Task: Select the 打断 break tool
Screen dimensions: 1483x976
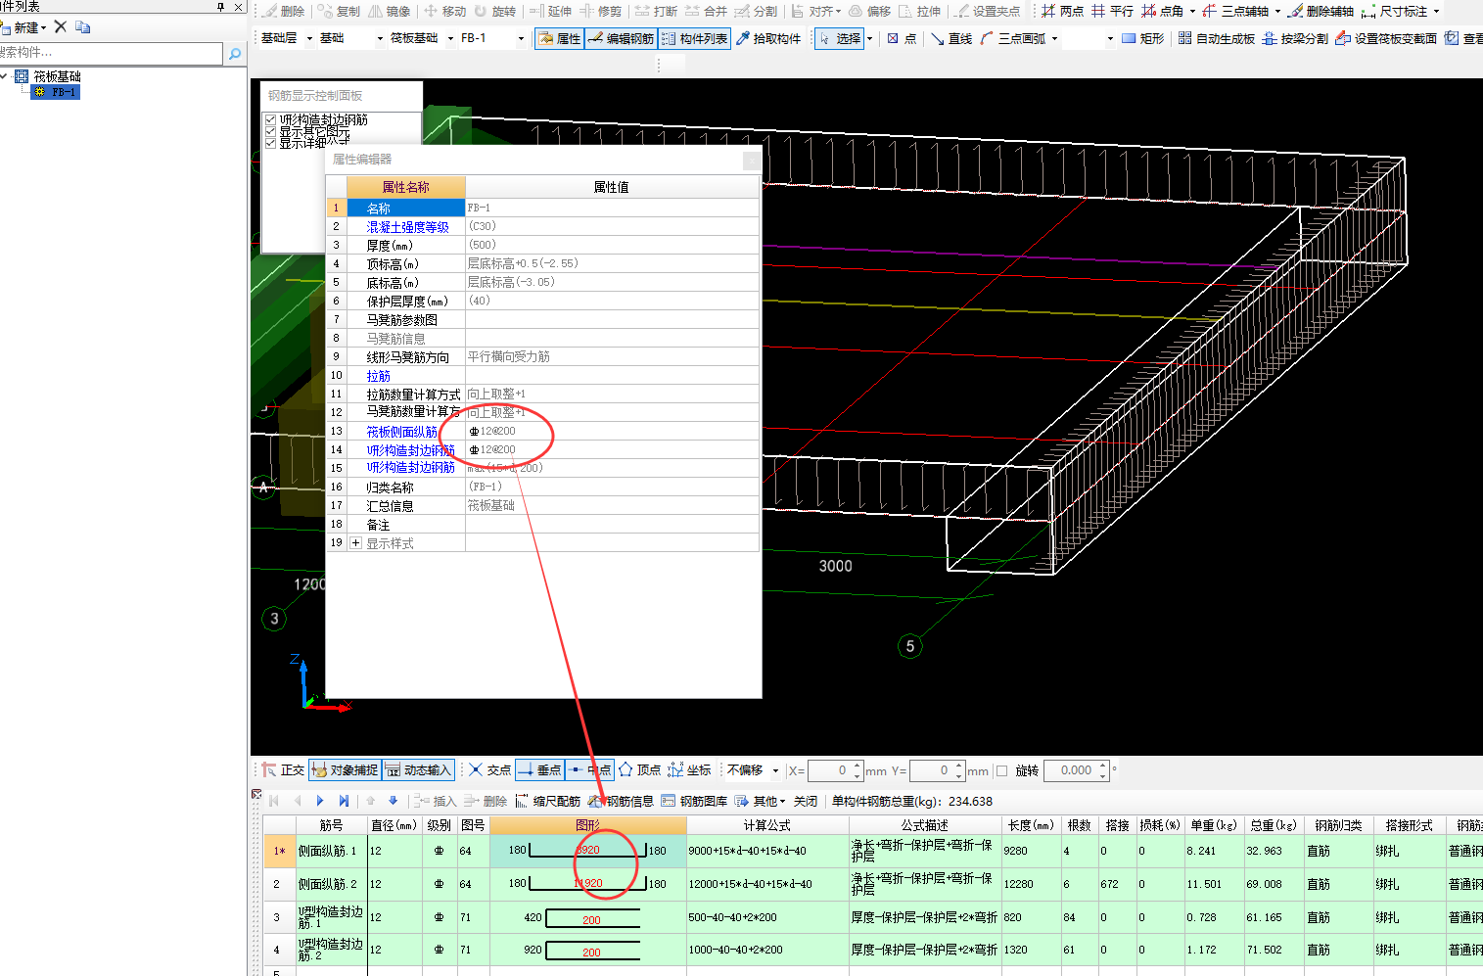Action: tap(657, 11)
